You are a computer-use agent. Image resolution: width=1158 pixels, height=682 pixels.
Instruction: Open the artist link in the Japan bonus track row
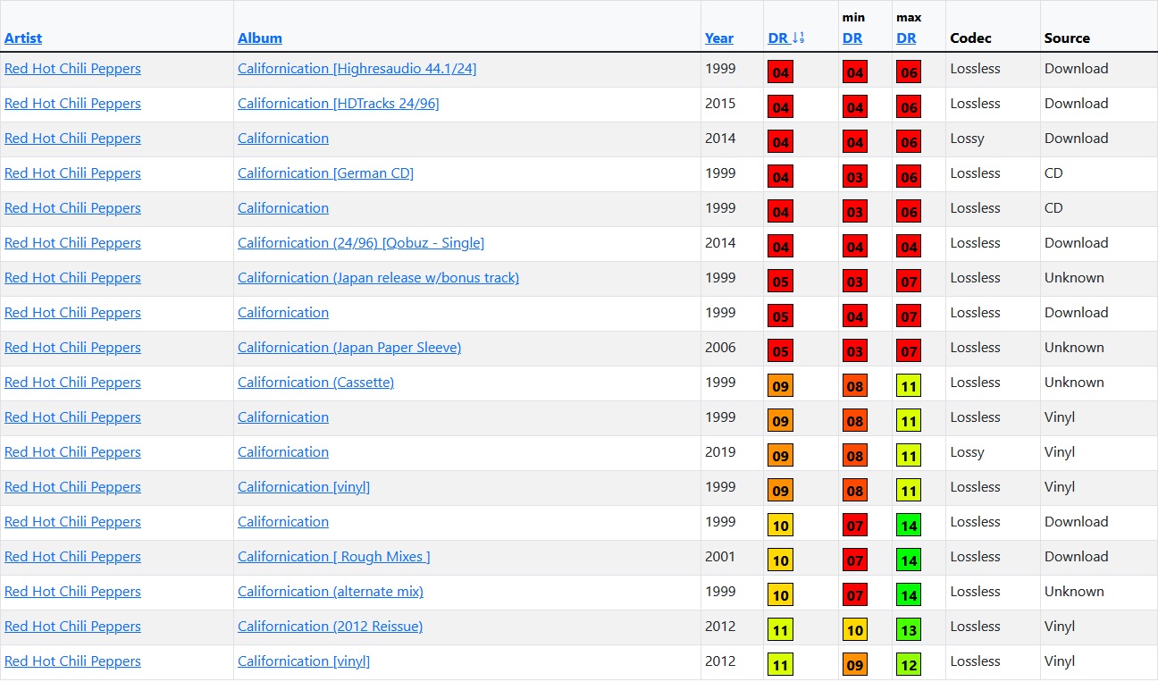point(72,278)
